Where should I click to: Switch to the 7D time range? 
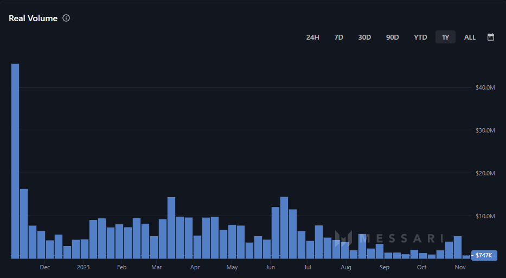(338, 37)
